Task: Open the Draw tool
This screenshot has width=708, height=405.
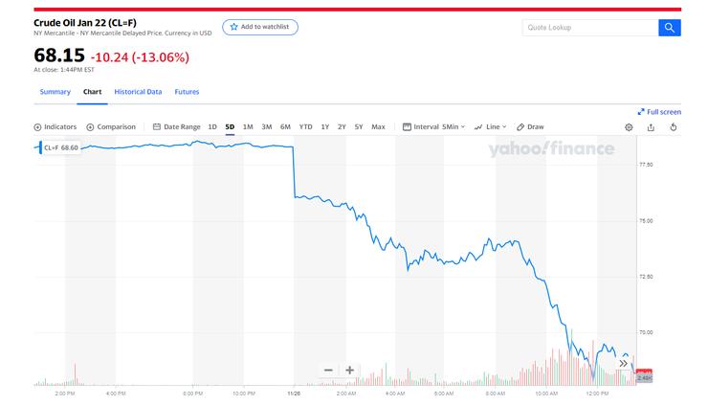Action: click(530, 126)
